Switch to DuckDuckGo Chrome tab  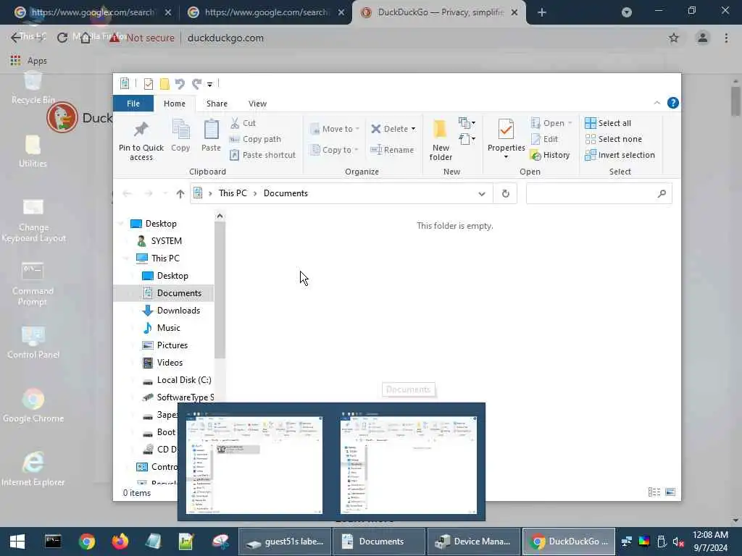click(438, 12)
